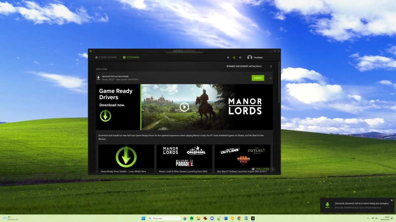Click the driver download arrow icon
The image size is (396, 222).
click(x=99, y=78)
